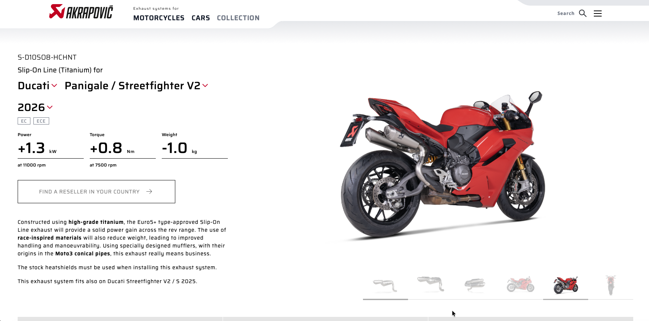Select the second exhaust pipe thumbnail
649x321 pixels.
click(431, 284)
